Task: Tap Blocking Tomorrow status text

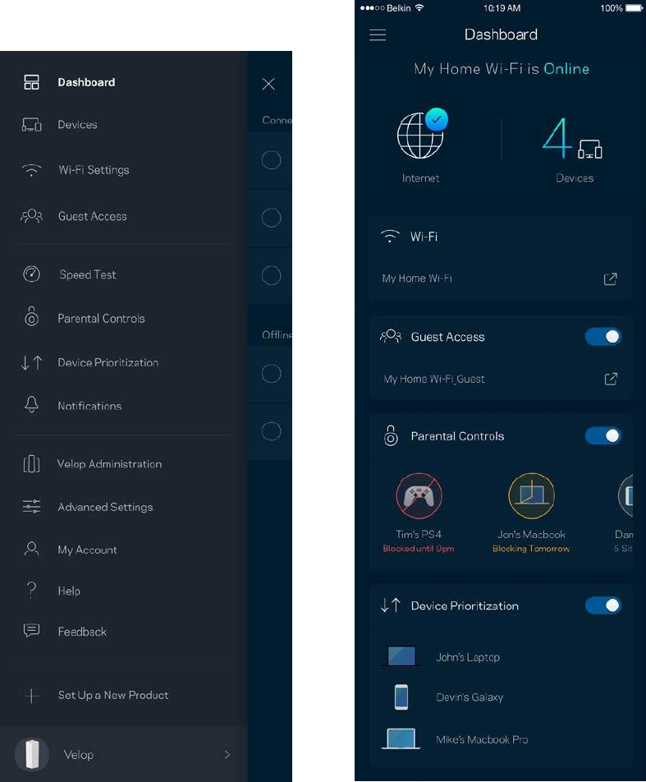Action: [531, 549]
